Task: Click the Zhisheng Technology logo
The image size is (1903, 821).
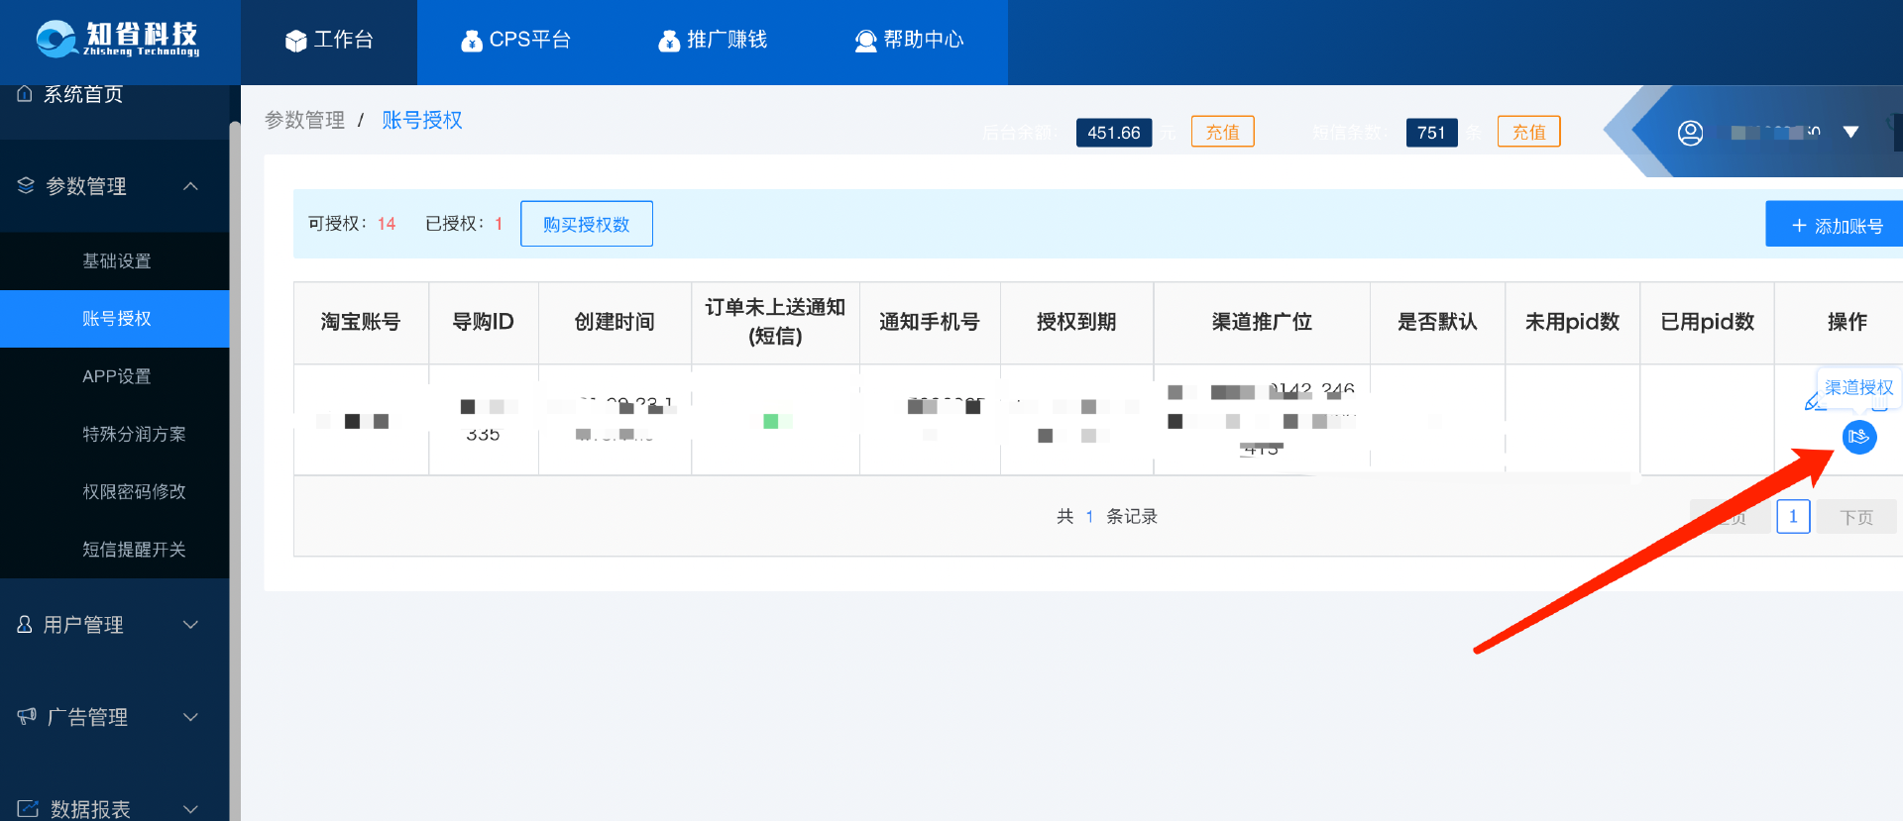Action: 119,40
